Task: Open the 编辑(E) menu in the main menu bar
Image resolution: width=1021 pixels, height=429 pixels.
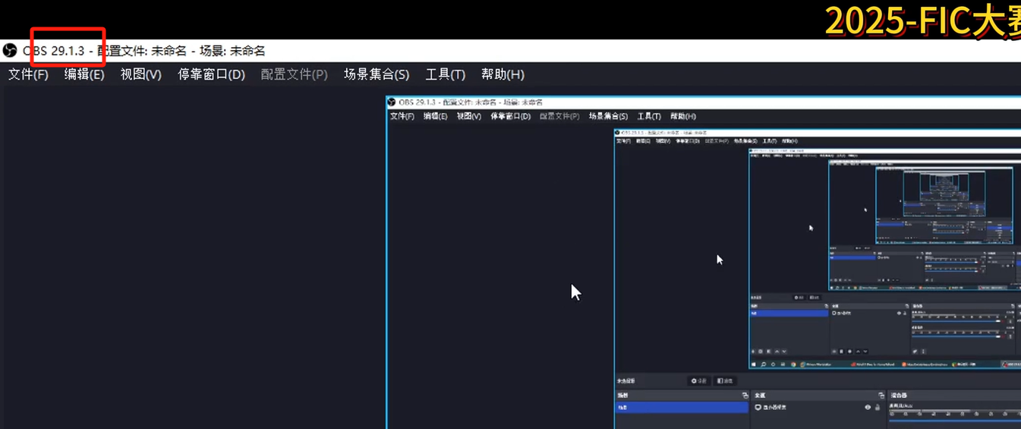Action: click(x=84, y=74)
